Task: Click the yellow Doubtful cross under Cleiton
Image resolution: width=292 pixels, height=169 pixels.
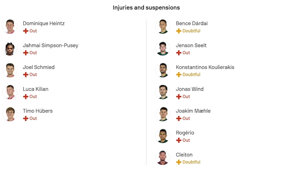Action: 179,162
